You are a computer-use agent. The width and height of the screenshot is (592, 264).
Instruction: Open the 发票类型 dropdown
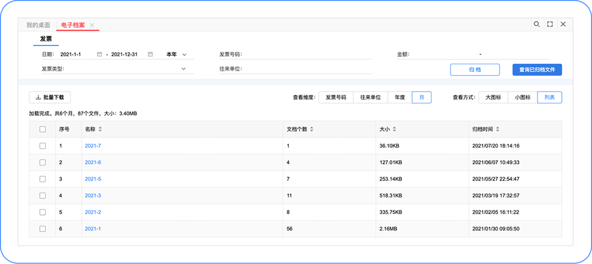183,69
